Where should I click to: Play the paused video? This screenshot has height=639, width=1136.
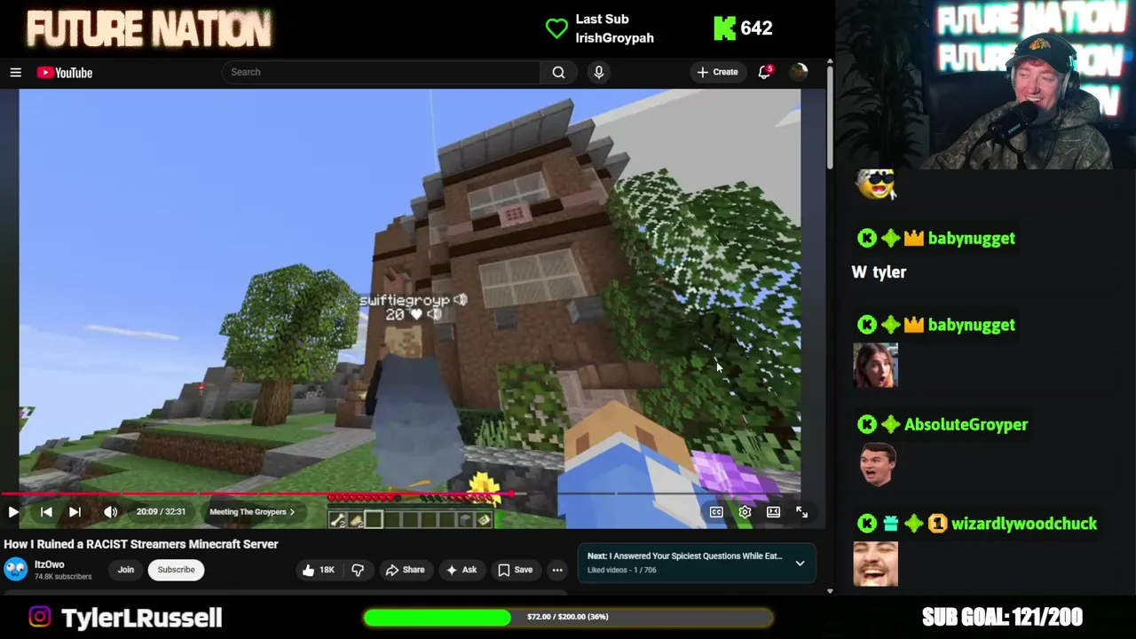pyautogui.click(x=13, y=512)
